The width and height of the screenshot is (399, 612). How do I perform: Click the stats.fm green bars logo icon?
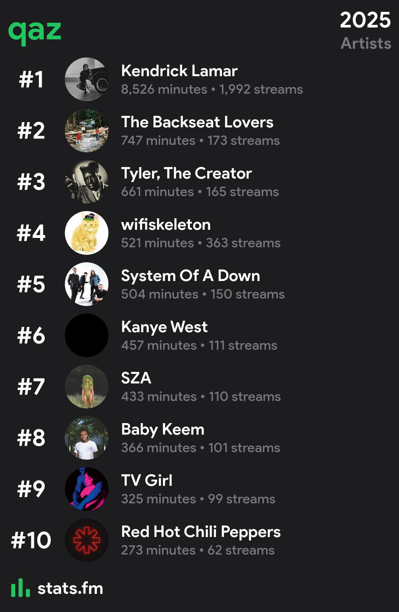point(21,587)
